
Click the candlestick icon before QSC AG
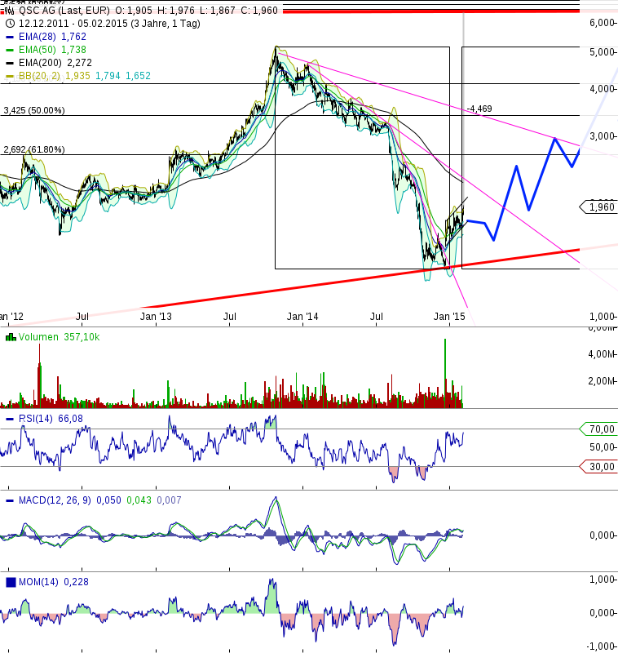(10, 11)
